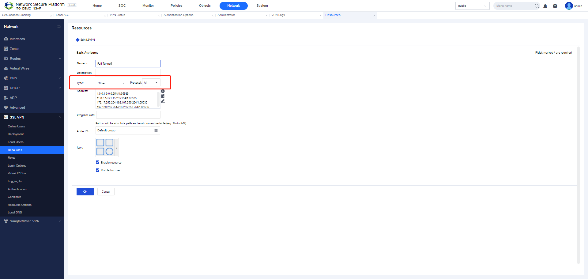Toggle Visible for user checkbox

[97, 170]
